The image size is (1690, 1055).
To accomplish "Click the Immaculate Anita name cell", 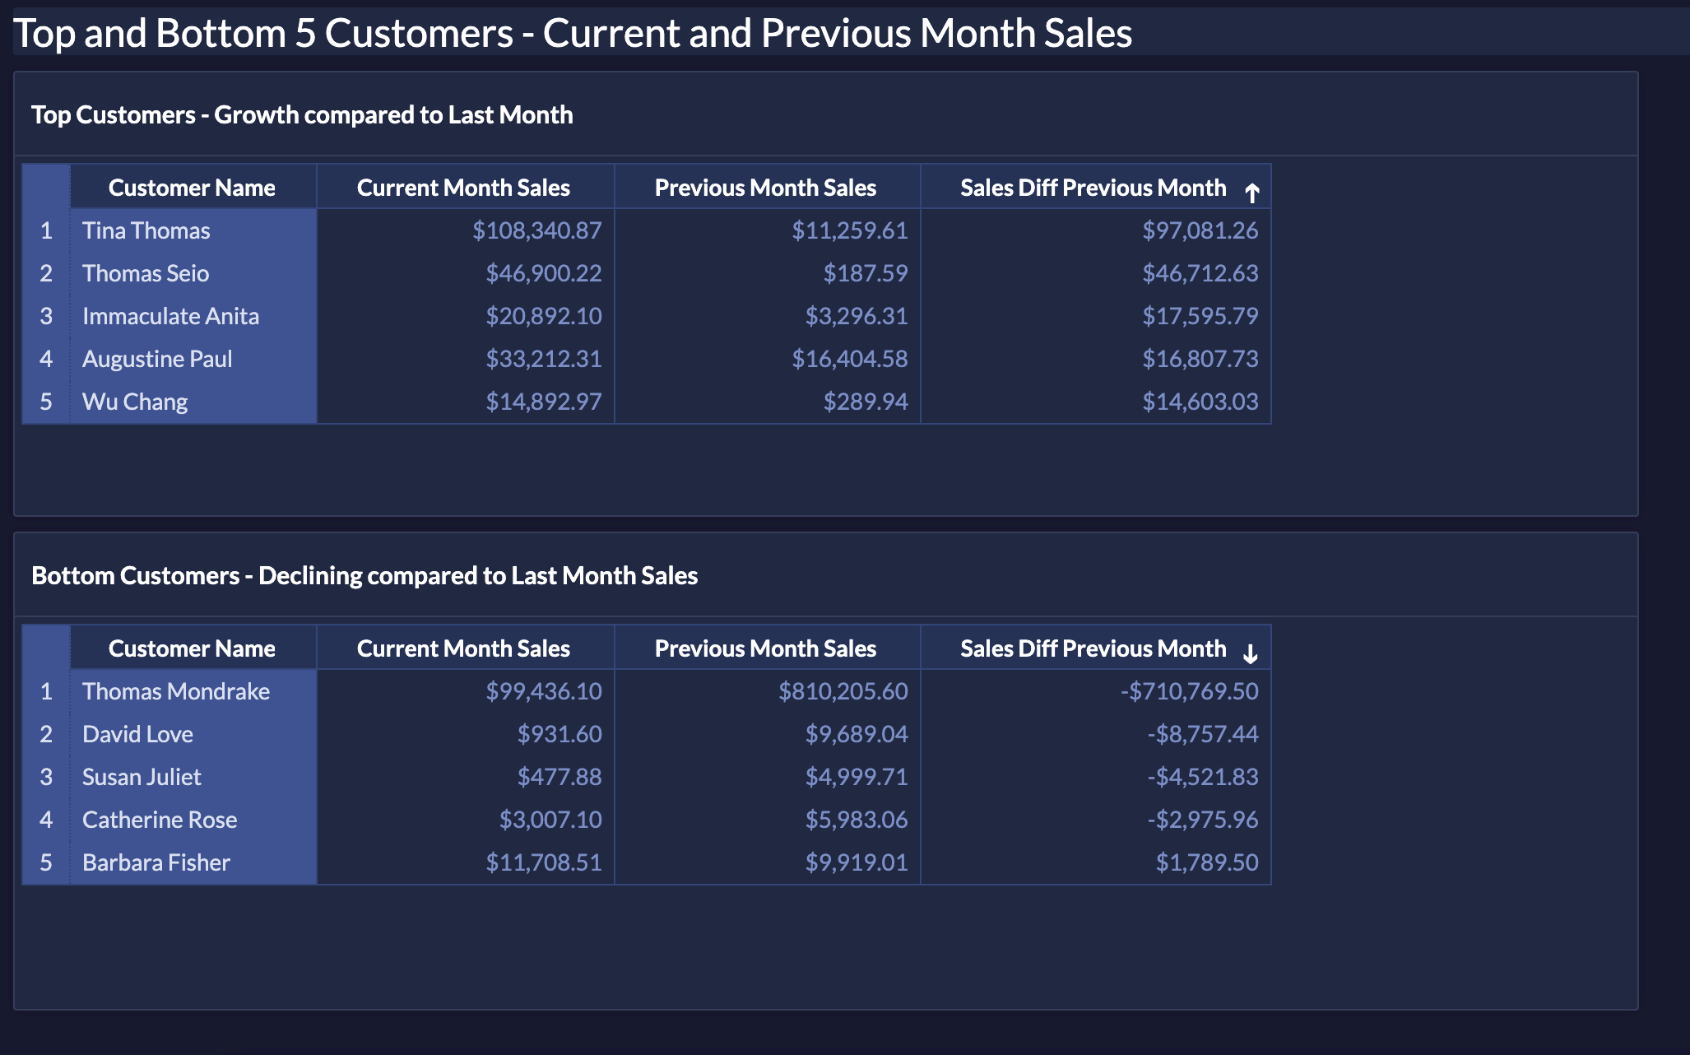I will [x=170, y=316].
